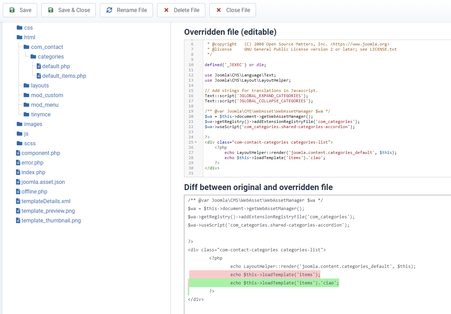Click the Diff between original and overridden heading
This screenshot has width=451, height=314.
pos(258,187)
